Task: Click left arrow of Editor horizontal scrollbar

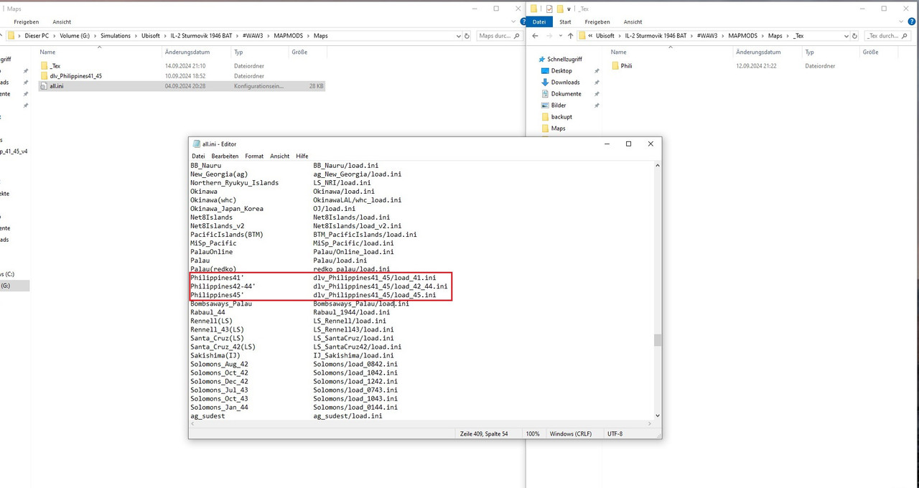Action: pos(192,424)
